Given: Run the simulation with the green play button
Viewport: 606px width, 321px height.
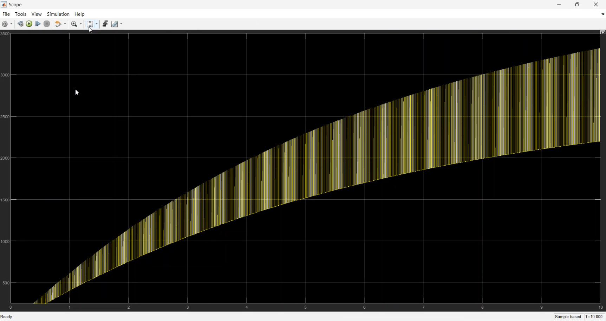Looking at the screenshot, I should tap(29, 24).
